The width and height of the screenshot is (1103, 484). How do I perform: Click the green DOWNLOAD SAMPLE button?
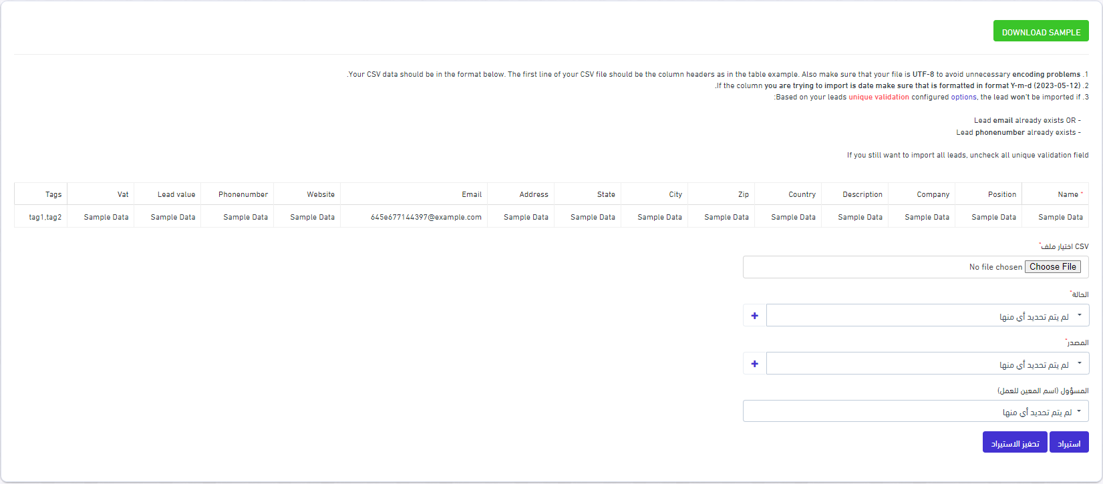pyautogui.click(x=1040, y=31)
